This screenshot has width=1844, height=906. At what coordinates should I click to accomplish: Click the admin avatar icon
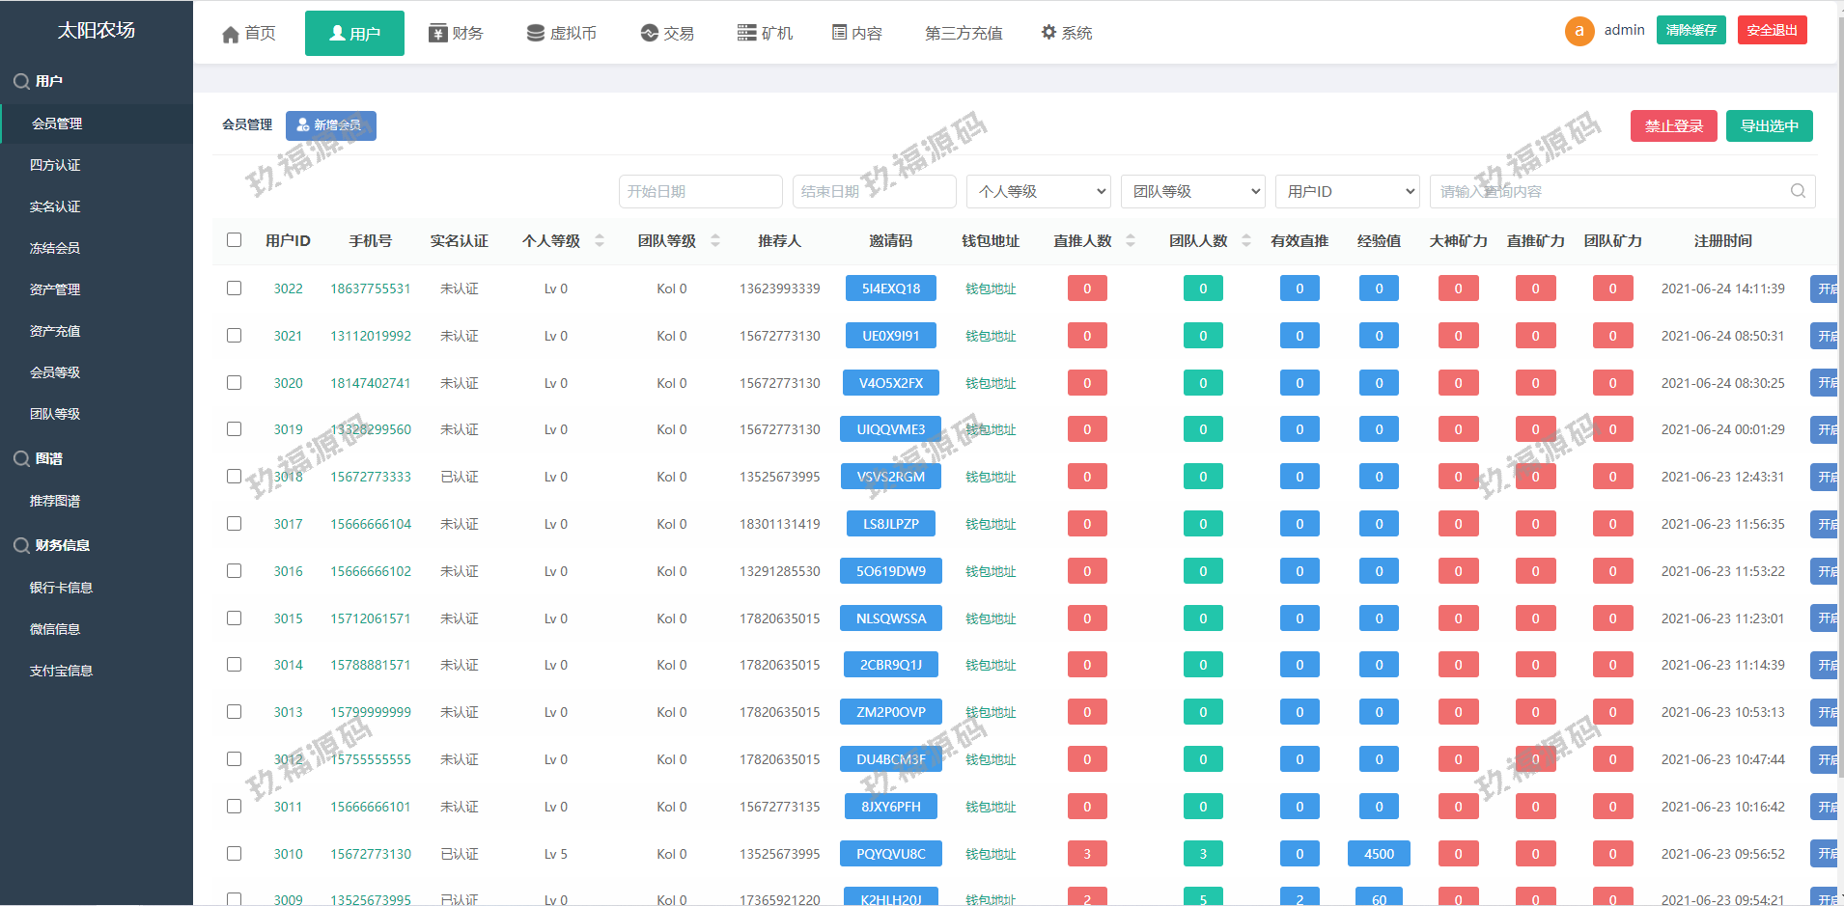(1579, 31)
